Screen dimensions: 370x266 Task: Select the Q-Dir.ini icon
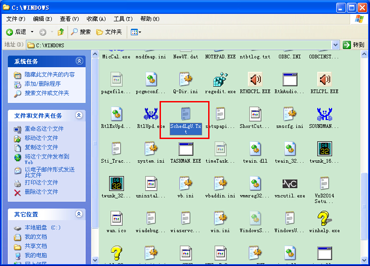[186, 79]
